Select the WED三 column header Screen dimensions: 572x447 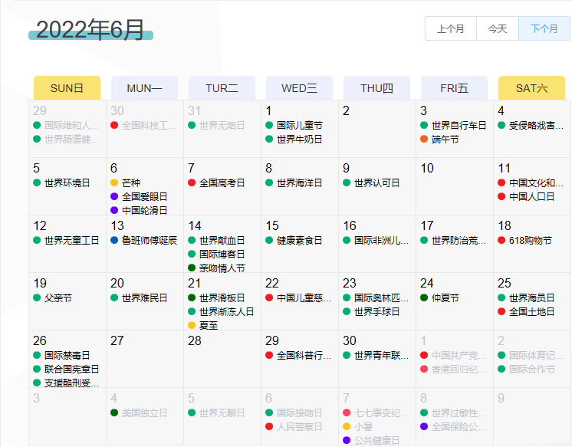(x=299, y=88)
